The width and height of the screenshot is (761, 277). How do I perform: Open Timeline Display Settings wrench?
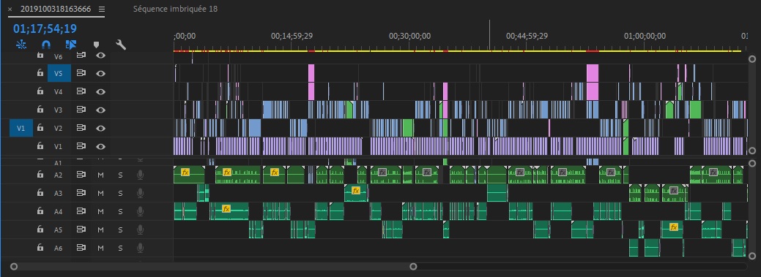[121, 45]
